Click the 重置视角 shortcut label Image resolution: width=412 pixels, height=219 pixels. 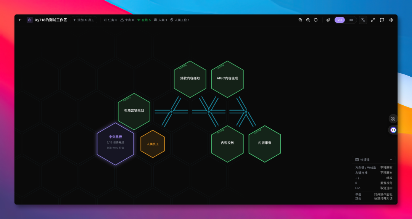click(x=386, y=183)
